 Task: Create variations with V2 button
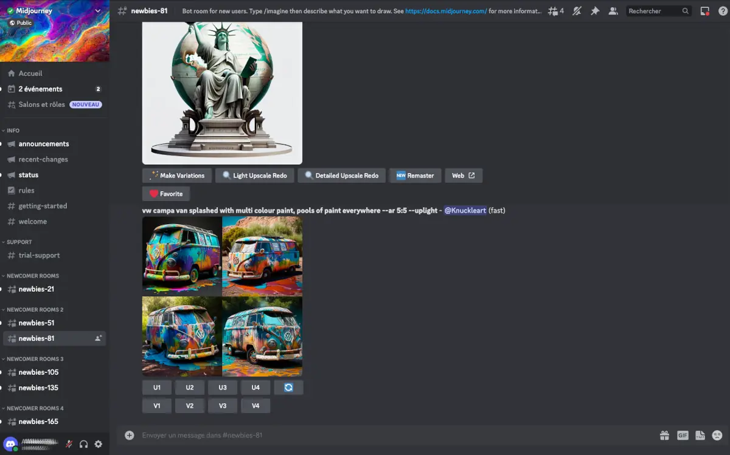(190, 406)
